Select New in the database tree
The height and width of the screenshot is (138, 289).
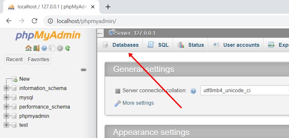(x=25, y=79)
